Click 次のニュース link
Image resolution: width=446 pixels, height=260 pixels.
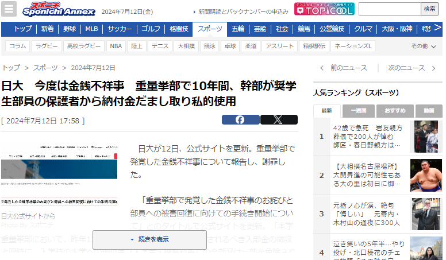(406, 68)
